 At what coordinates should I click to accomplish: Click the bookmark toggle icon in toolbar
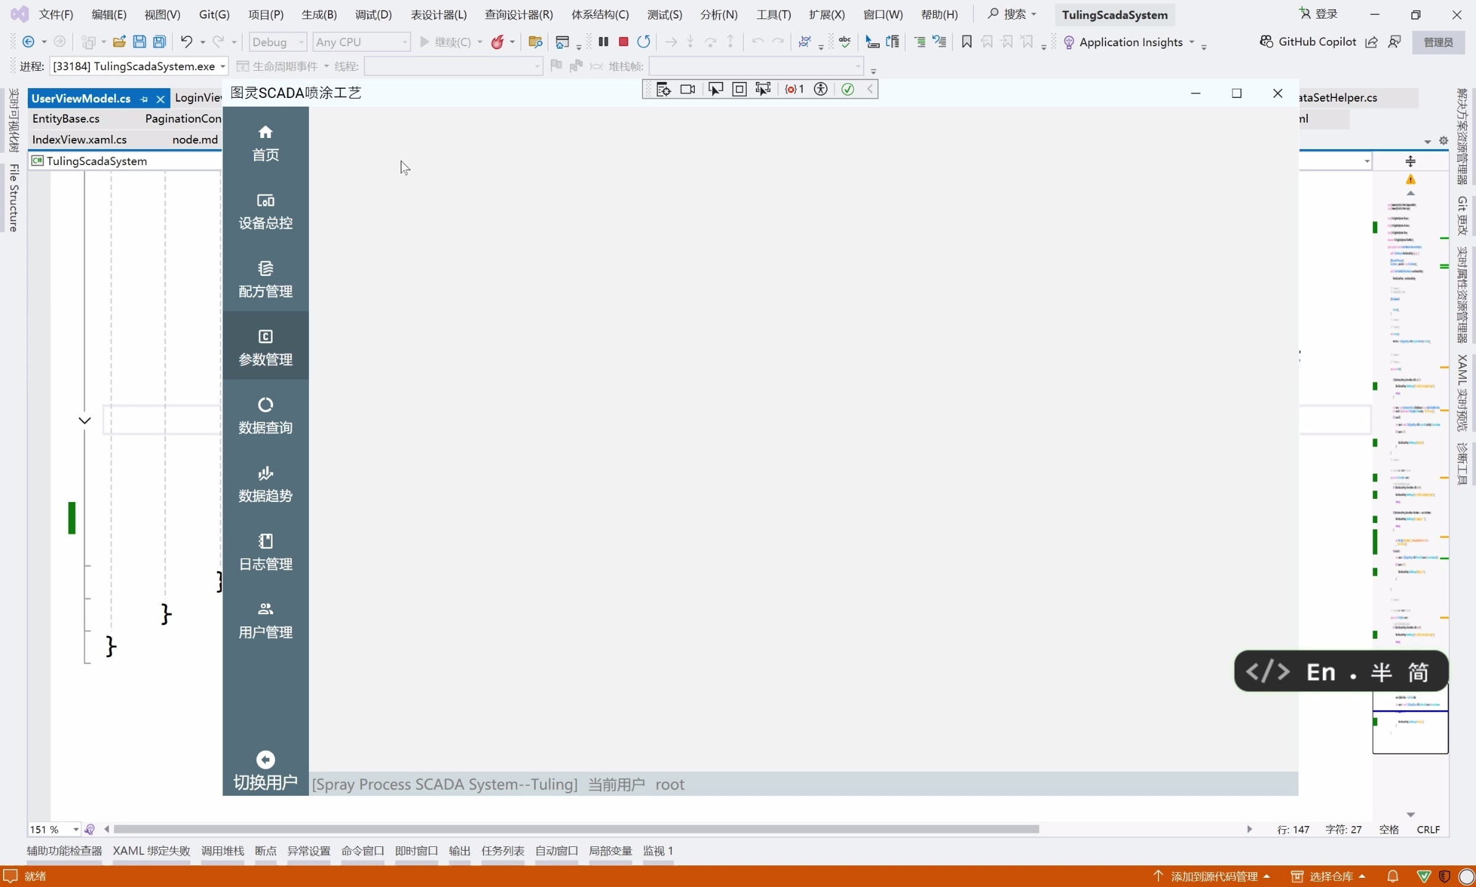click(x=966, y=42)
